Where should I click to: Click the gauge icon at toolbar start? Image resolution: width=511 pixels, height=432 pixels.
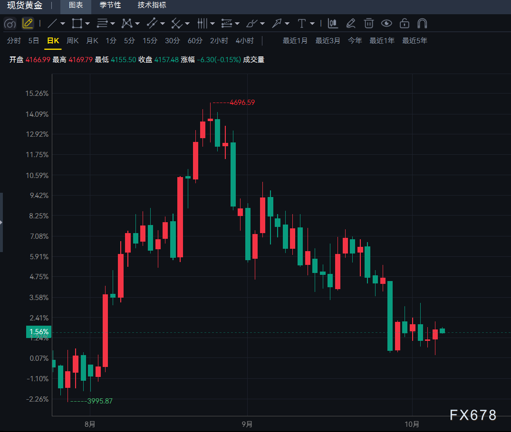(10, 23)
